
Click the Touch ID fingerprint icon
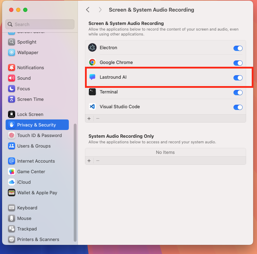click(x=12, y=136)
